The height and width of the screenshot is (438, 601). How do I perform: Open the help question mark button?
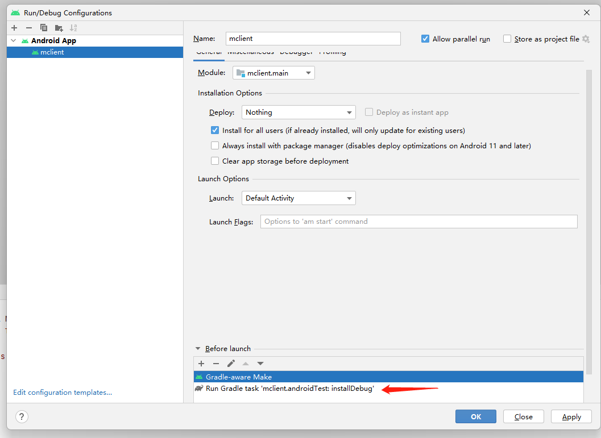(x=22, y=416)
